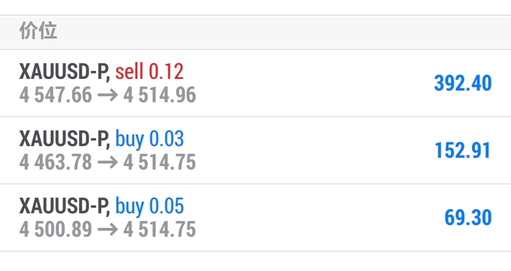Tap the blue buy 0.05 label
511x271 pixels.
tap(149, 206)
